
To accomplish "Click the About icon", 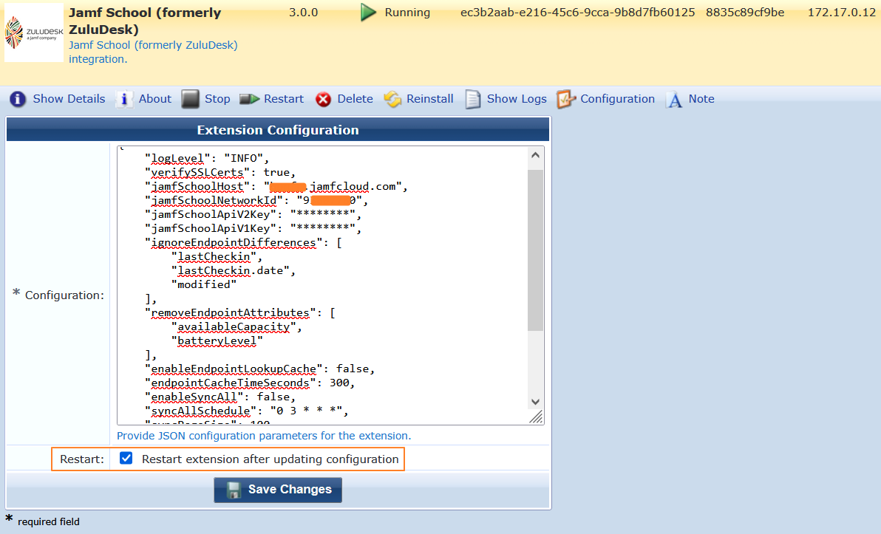I will coord(124,100).
